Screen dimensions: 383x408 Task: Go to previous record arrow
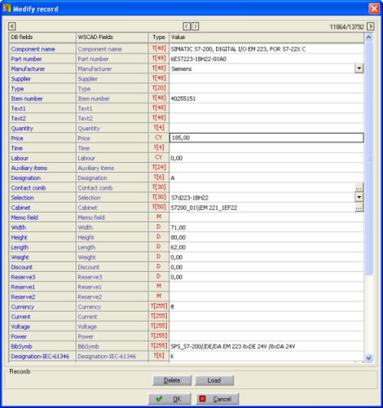[187, 26]
